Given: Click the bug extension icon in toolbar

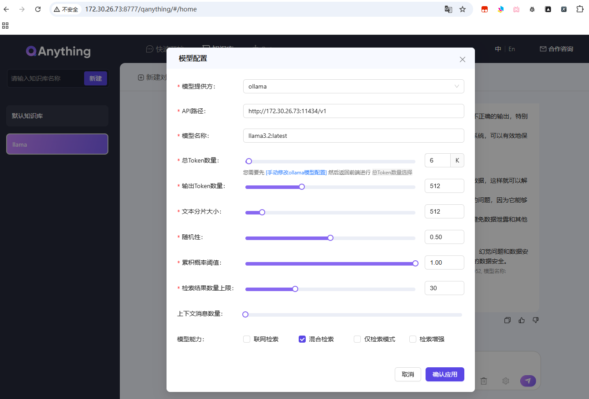Looking at the screenshot, I should pyautogui.click(x=532, y=9).
